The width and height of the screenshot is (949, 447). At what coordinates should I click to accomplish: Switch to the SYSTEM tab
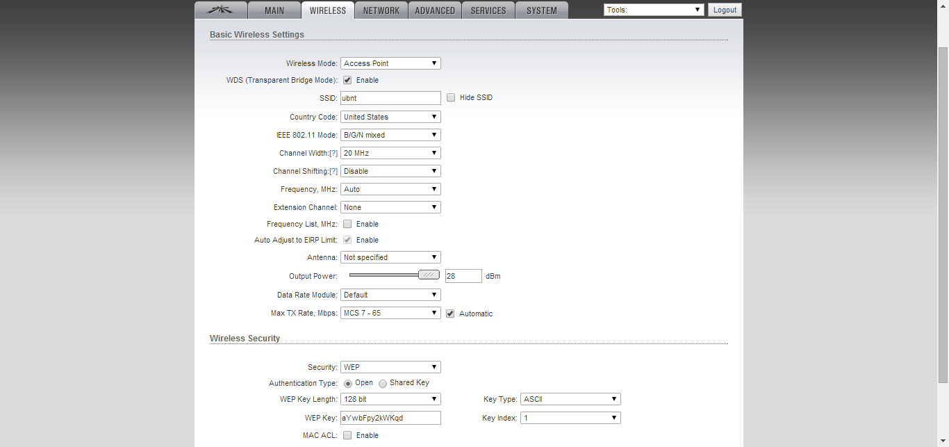pyautogui.click(x=542, y=10)
